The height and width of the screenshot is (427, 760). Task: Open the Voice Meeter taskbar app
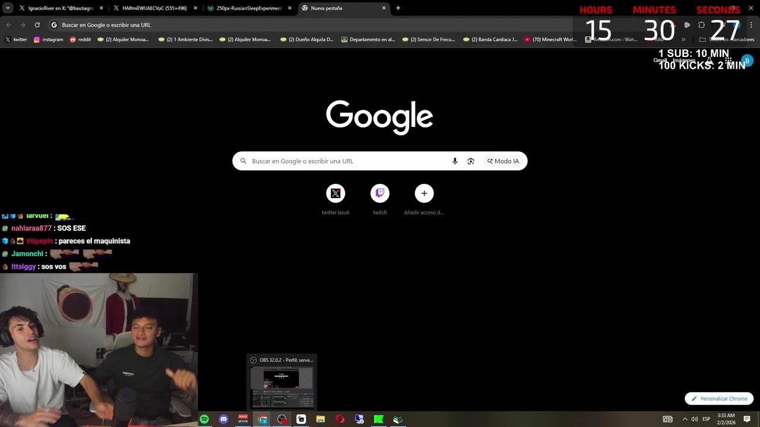(x=243, y=419)
